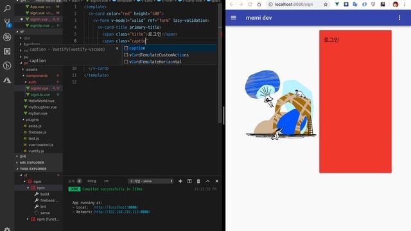Open the Chrome profile avatar
The image size is (411, 231).
[396, 4]
